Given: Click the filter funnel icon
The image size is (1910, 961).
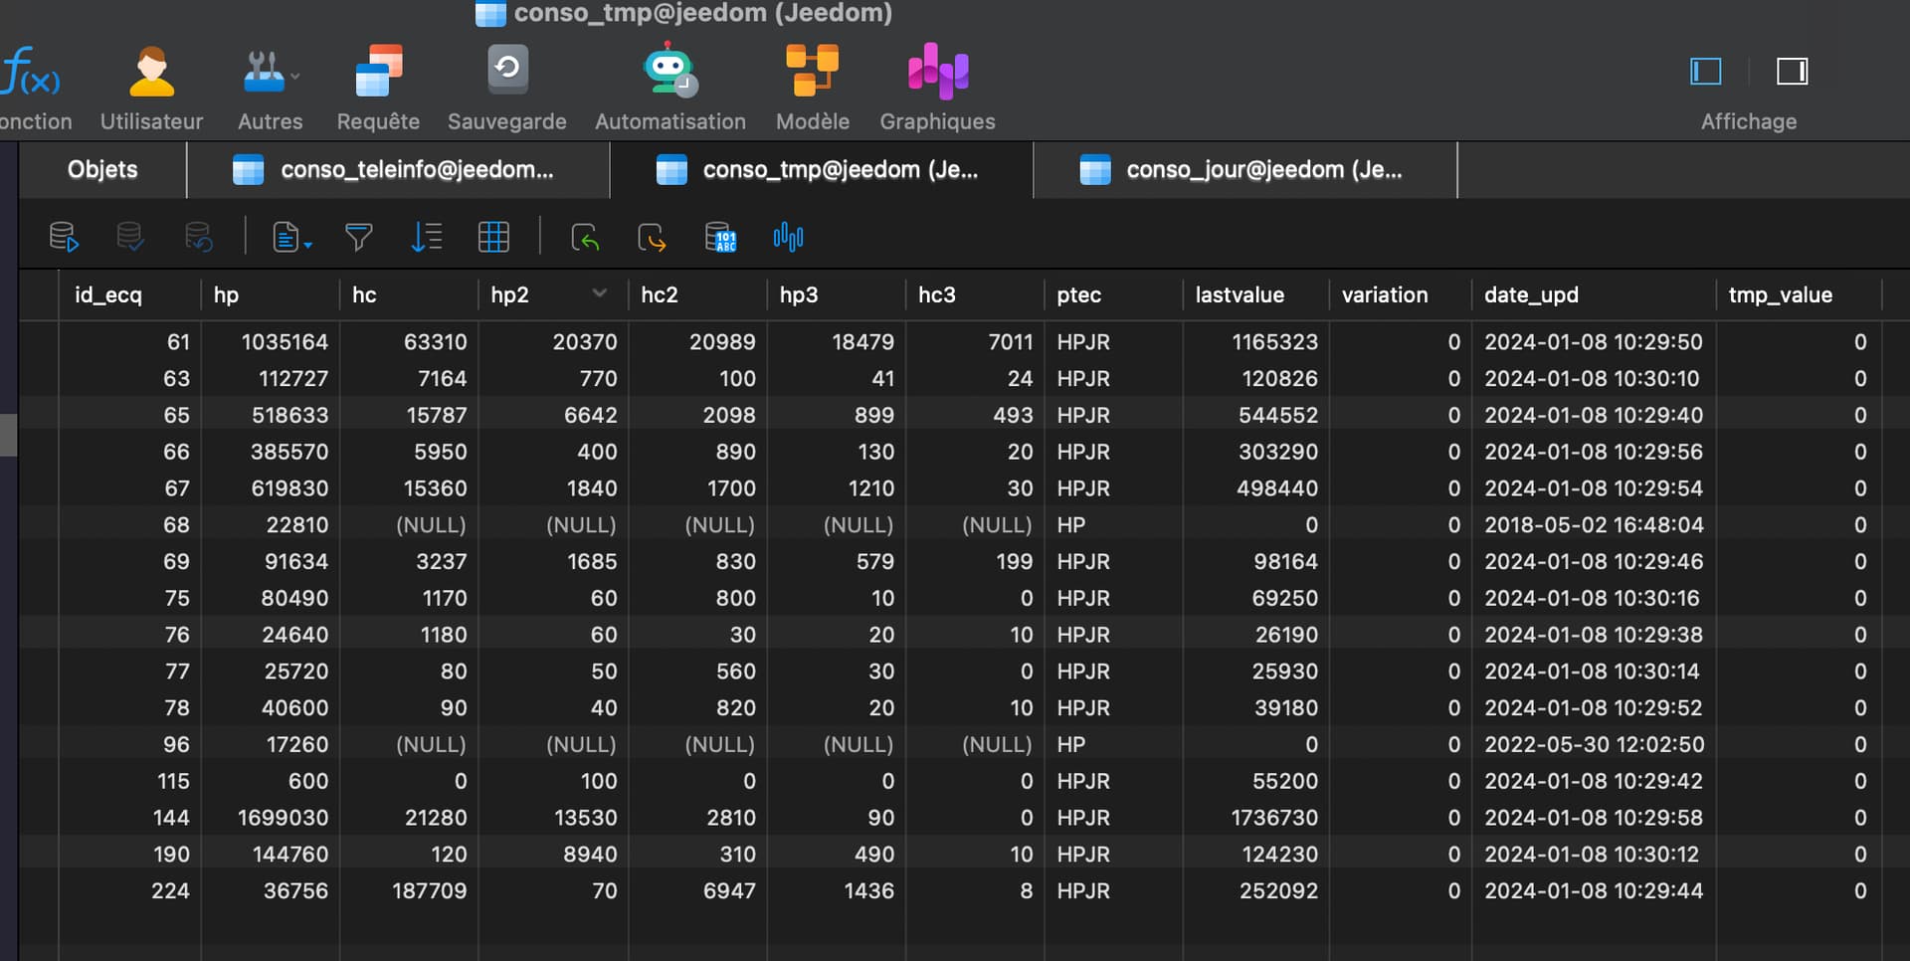Looking at the screenshot, I should (358, 237).
